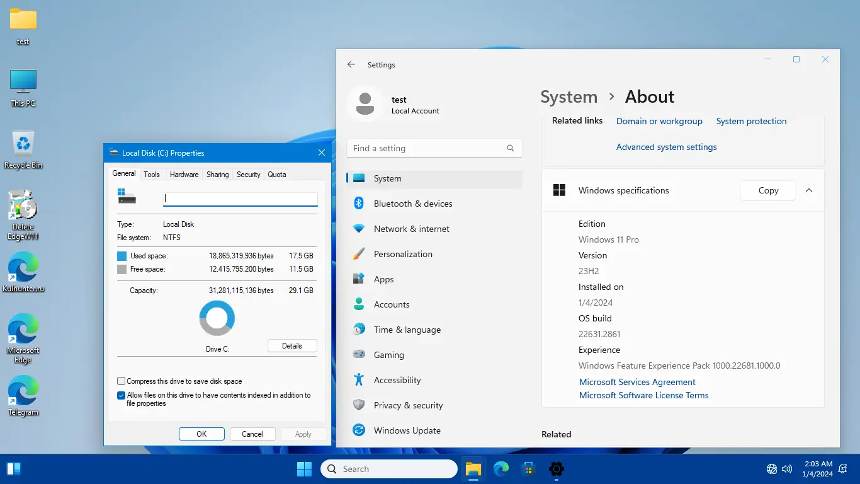
Task: Click the test user avatar in Settings
Action: [365, 104]
